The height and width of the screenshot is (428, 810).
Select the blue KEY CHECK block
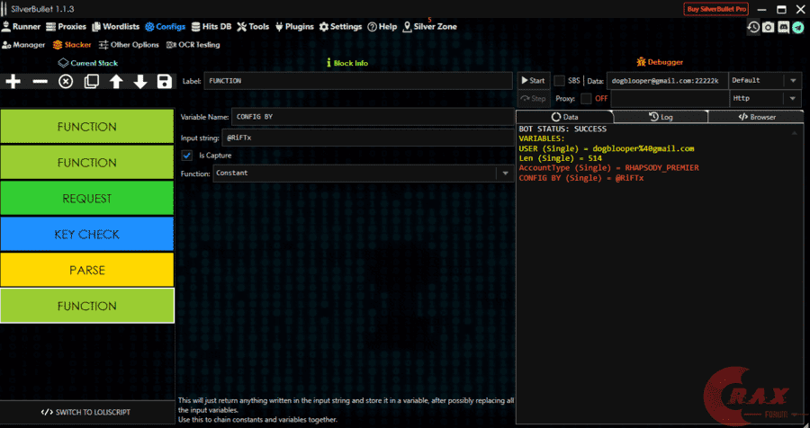(86, 235)
